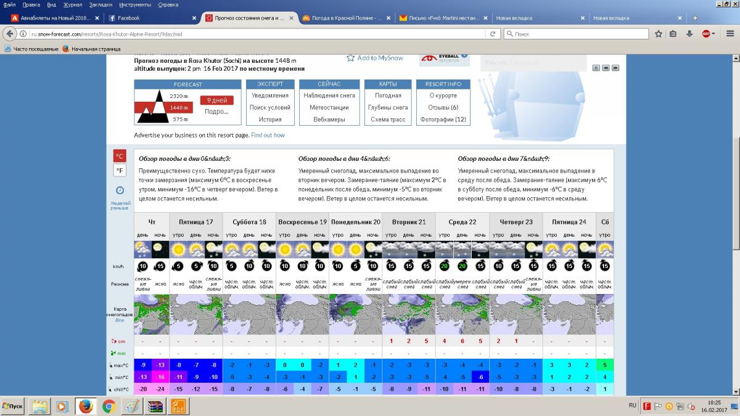Image resolution: width=740 pixels, height=416 pixels.
Task: Open WinRAR from the taskbar
Action: pyautogui.click(x=154, y=406)
